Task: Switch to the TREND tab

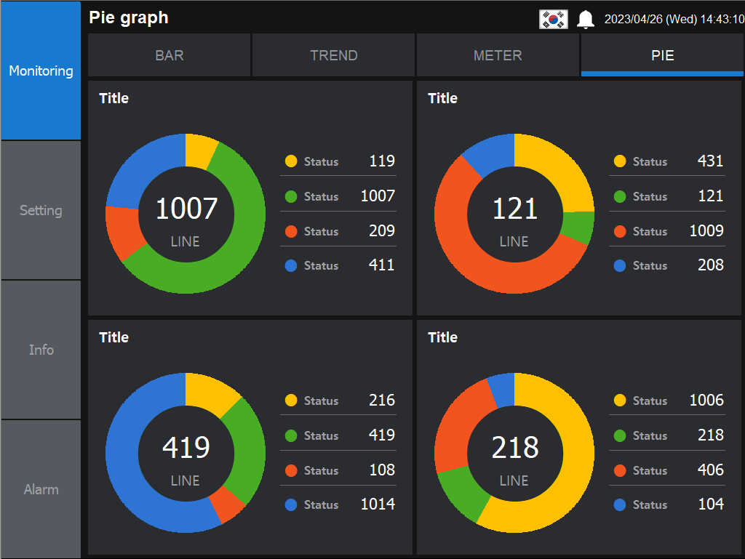Action: pos(333,55)
